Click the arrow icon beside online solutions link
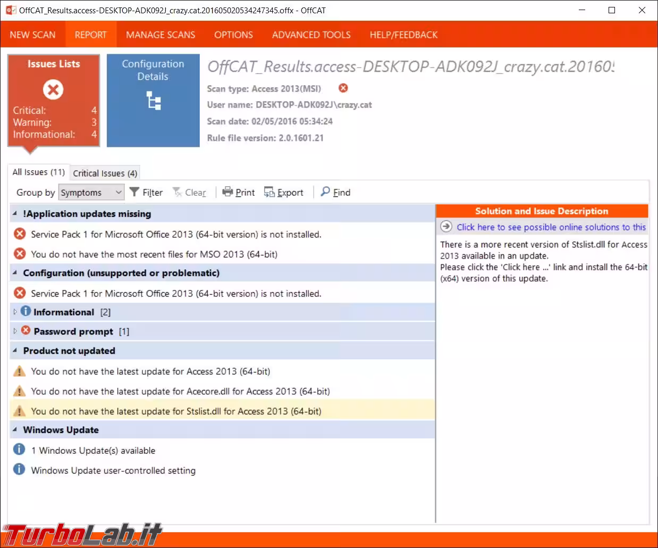The height and width of the screenshot is (548, 658). tap(446, 227)
